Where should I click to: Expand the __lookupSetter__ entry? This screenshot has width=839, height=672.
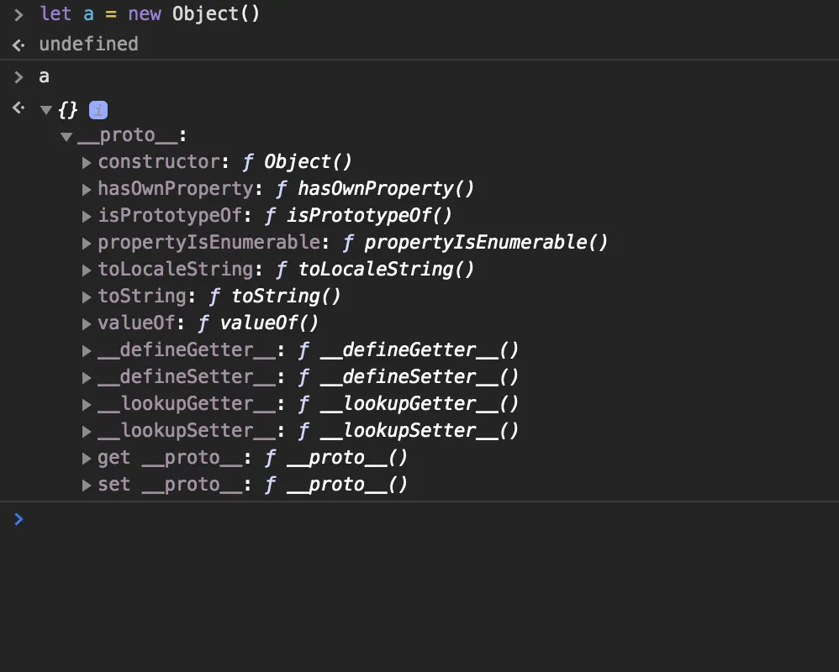(87, 432)
